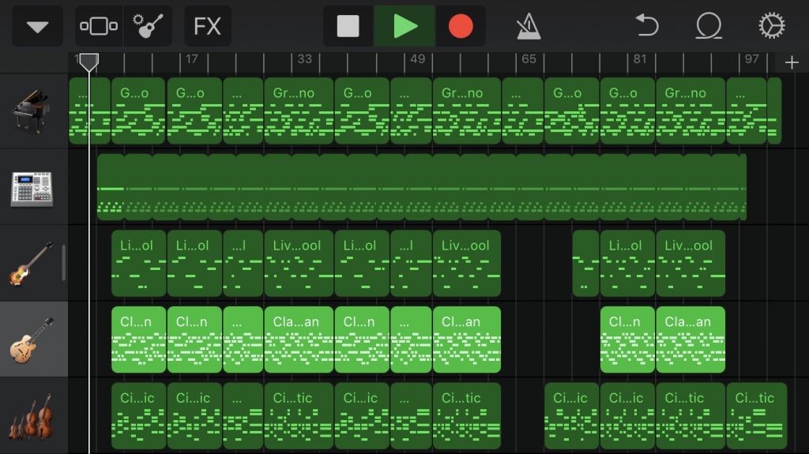This screenshot has height=454, width=809.
Task: Select first 'Ci...tic' strings region
Action: (x=299, y=416)
